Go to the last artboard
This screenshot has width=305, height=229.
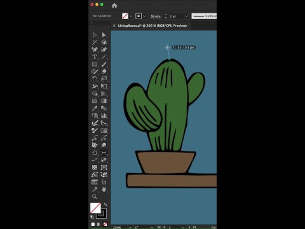tap(194, 227)
